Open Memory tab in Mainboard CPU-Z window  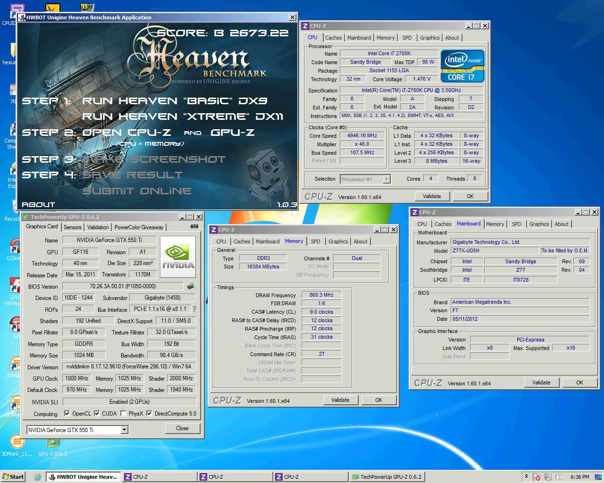pos(495,224)
